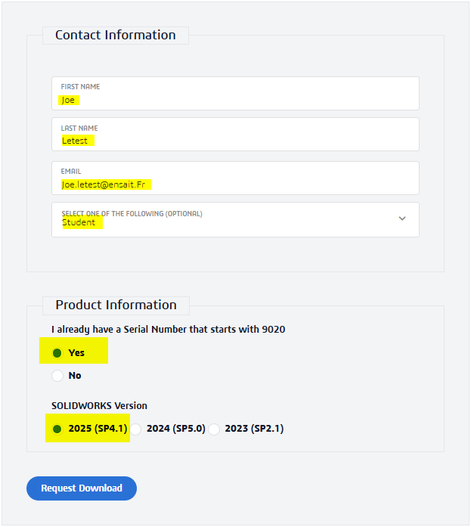This screenshot has height=527, width=471.
Task: Click the 'Product Information' section heading
Action: click(x=116, y=305)
